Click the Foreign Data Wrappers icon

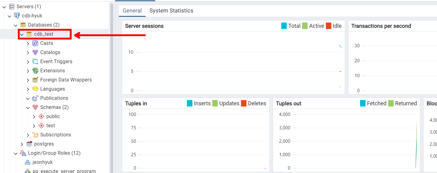(x=35, y=80)
